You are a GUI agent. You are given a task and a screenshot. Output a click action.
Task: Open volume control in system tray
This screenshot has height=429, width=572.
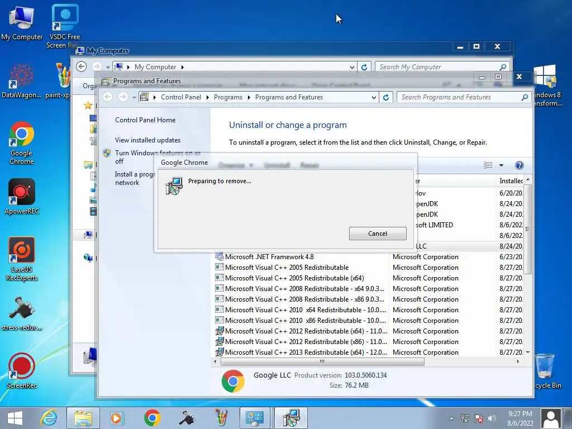click(x=492, y=418)
